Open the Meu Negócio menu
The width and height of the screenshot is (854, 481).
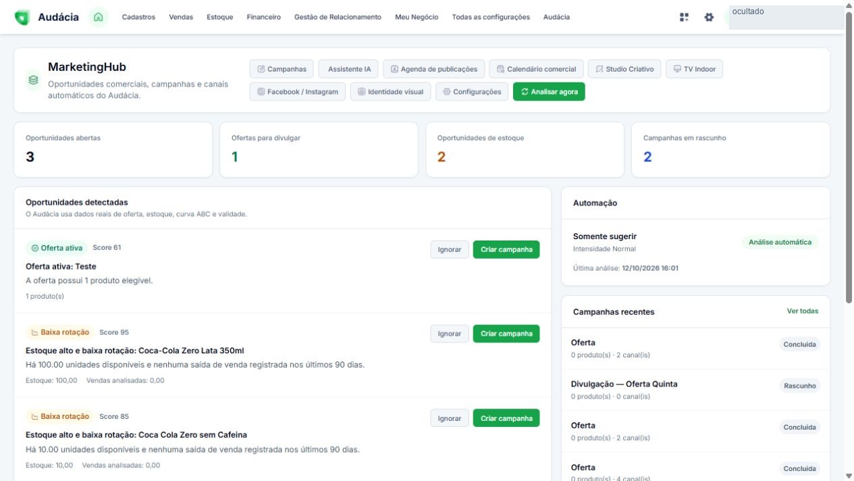(x=417, y=18)
